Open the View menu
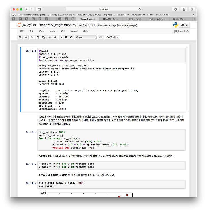Viewport: 207px width, 212px height. (x=42, y=31)
